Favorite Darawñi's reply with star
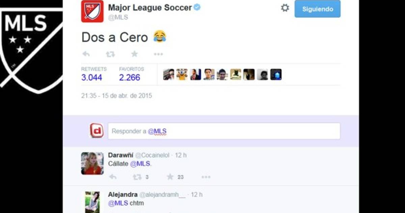The height and width of the screenshot is (213, 405). tap(170, 176)
